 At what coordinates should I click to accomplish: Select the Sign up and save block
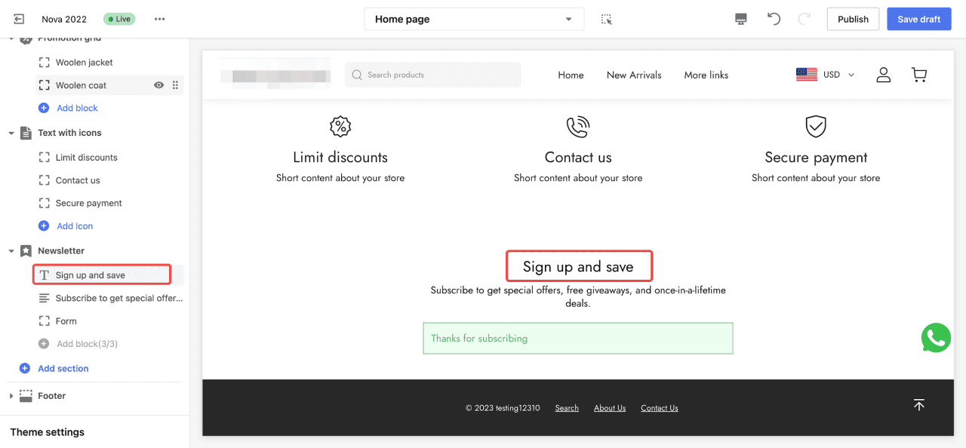point(102,275)
